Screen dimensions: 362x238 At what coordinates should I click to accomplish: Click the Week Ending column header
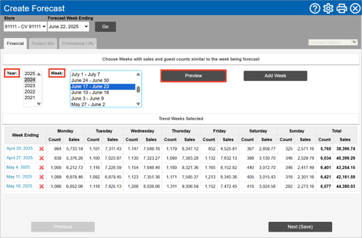coord(25,135)
